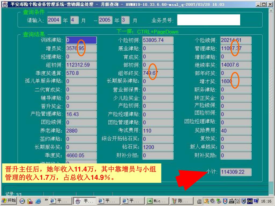Image resolution: width=275 pixels, height=206 pixels.
Task: Select the 部年终奖 field
Action: coord(236,73)
